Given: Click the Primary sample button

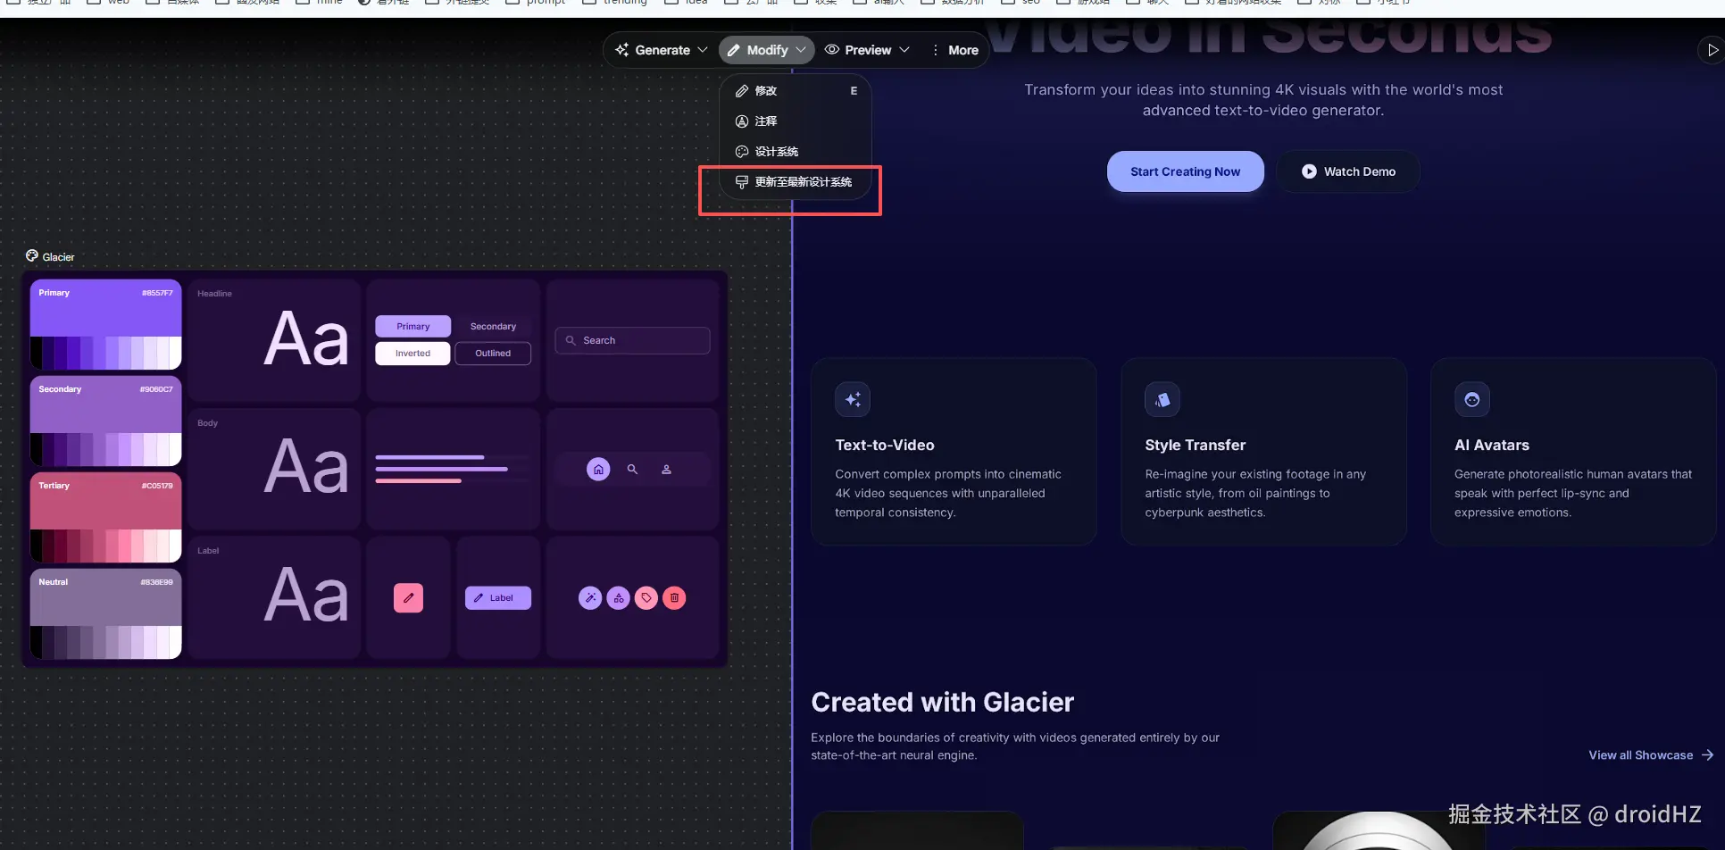Looking at the screenshot, I should pos(412,327).
